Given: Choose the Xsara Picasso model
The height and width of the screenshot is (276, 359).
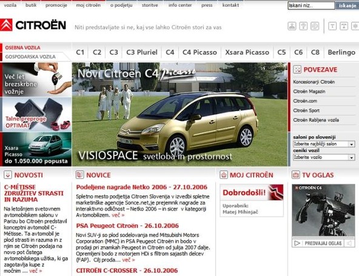Looking at the screenshot, I should point(247,52).
